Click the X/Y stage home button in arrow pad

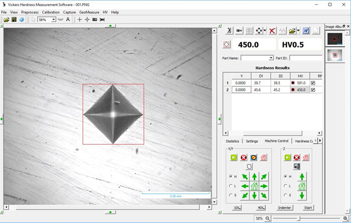pyautogui.click(x=254, y=186)
